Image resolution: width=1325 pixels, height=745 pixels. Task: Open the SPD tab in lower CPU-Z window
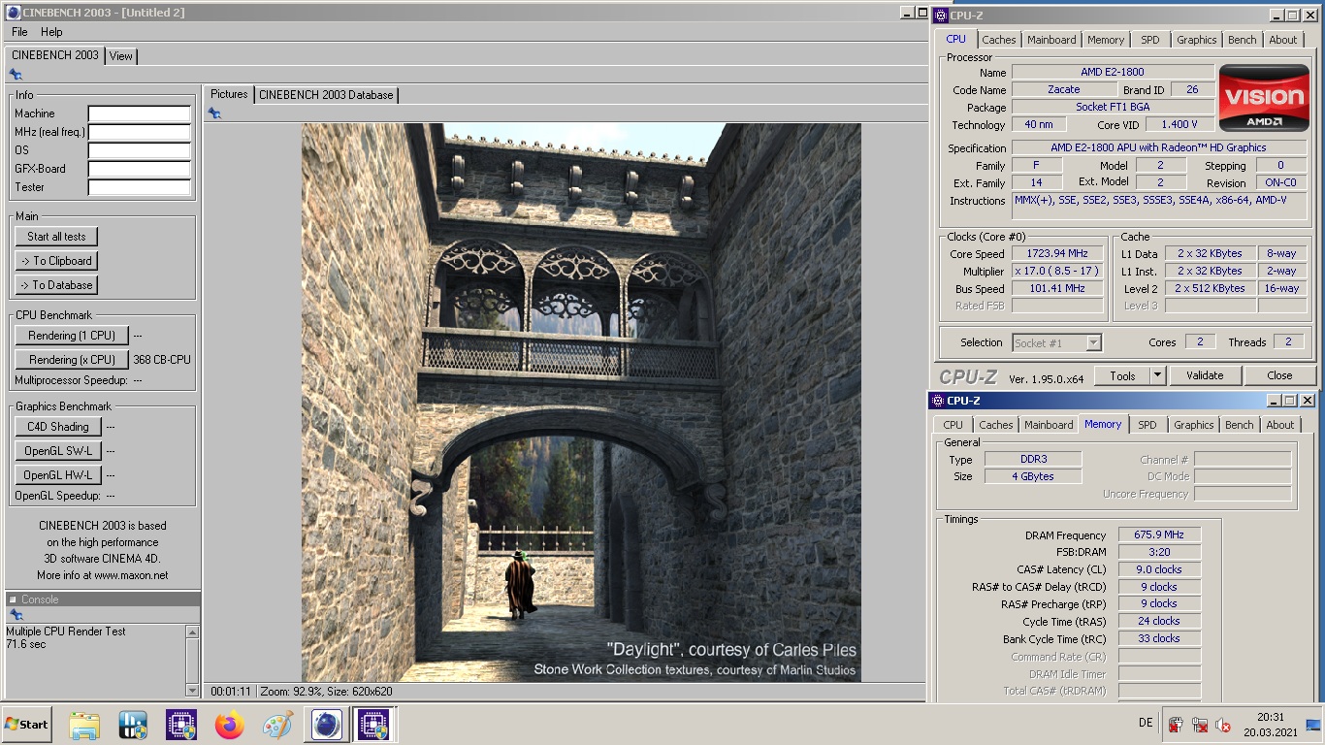click(x=1147, y=425)
